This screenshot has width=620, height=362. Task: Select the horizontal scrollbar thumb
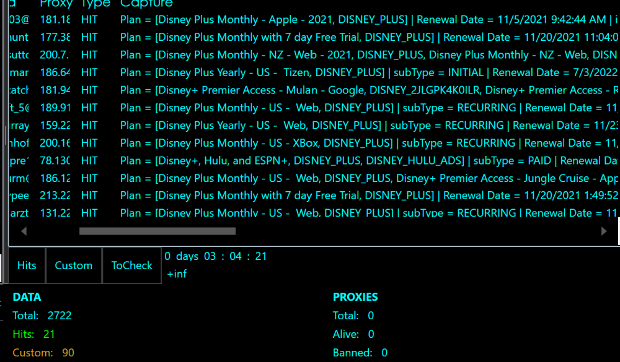[x=157, y=231]
